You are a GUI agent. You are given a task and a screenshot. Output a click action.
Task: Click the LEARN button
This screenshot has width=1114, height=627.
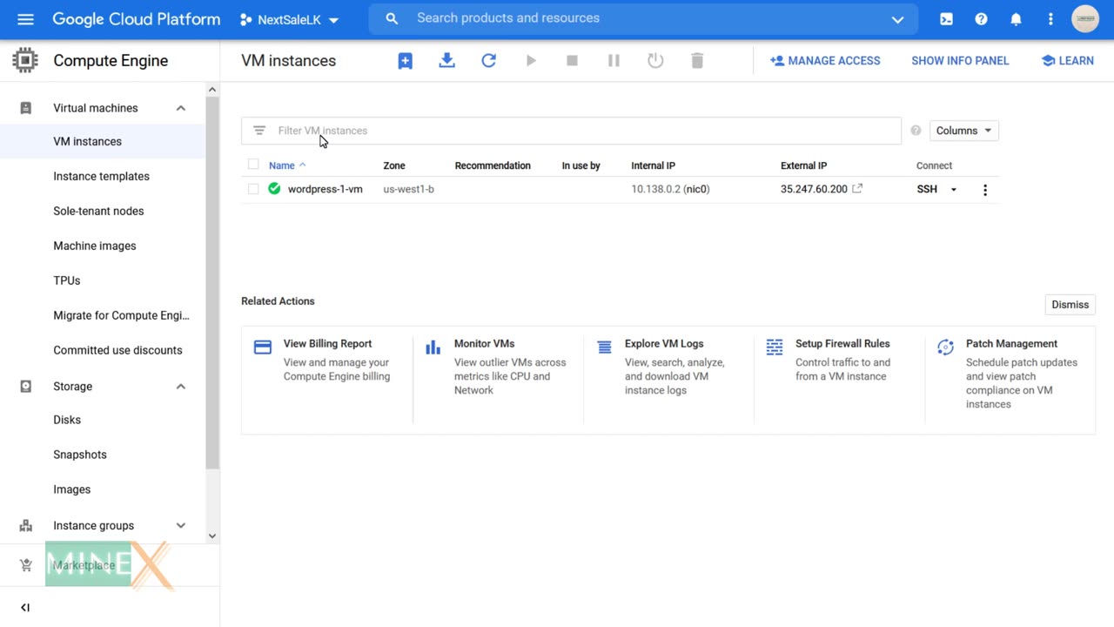click(x=1067, y=61)
